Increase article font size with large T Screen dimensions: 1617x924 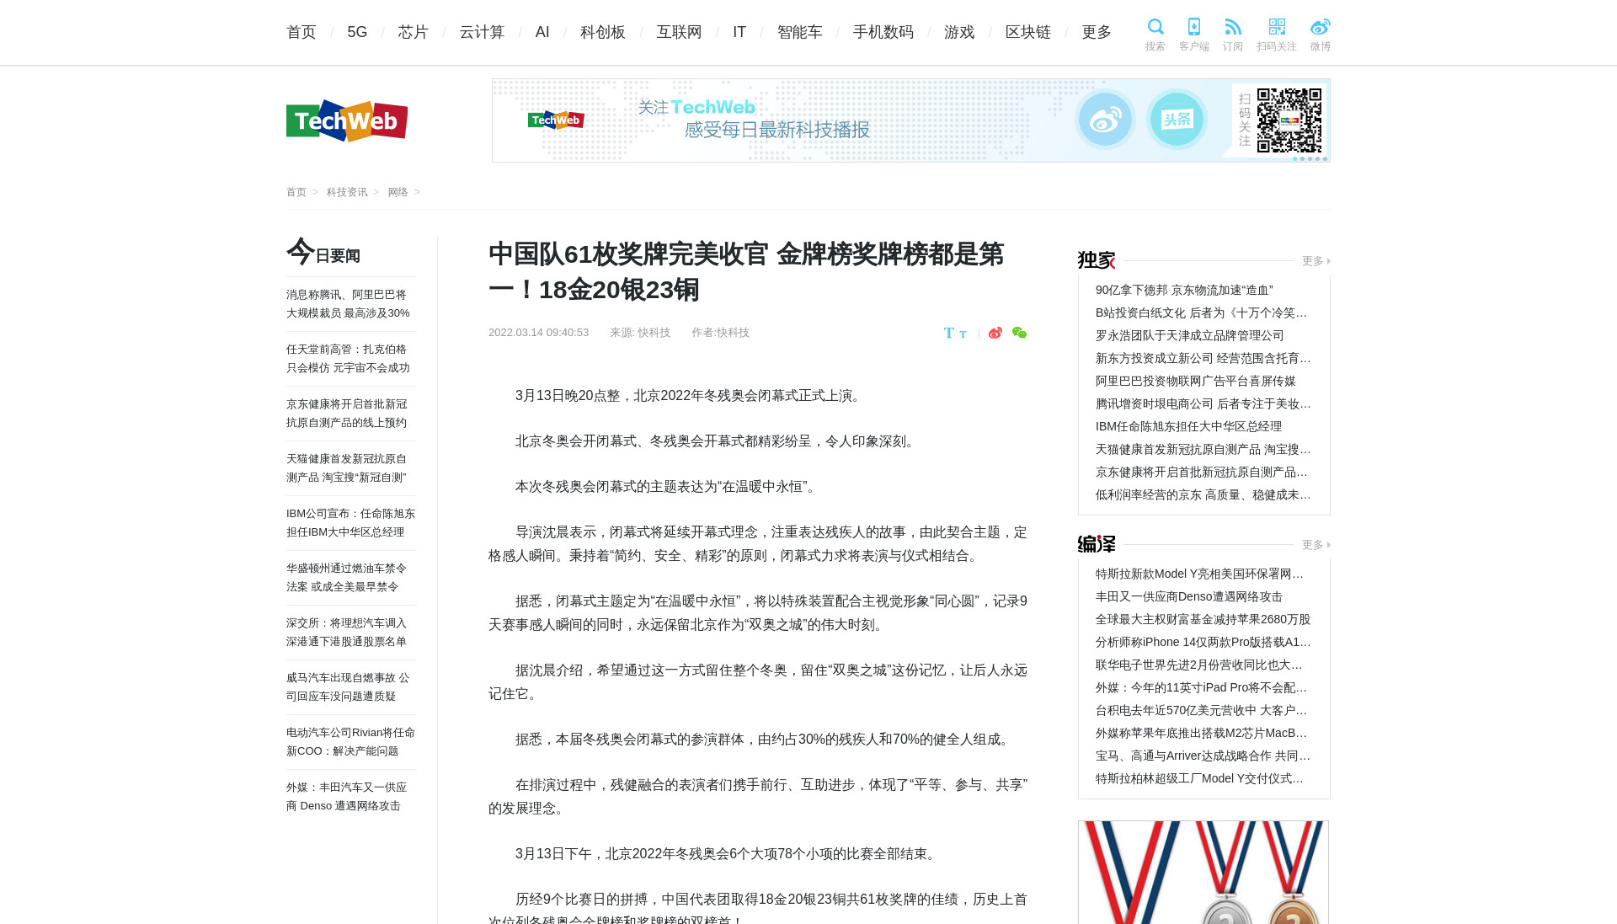coord(949,333)
